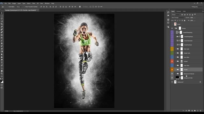204x114 pixels.
Task: Click the foreground color swatch
Action: click(x=1, y=81)
